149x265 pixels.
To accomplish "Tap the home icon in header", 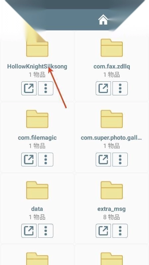I will (x=103, y=20).
